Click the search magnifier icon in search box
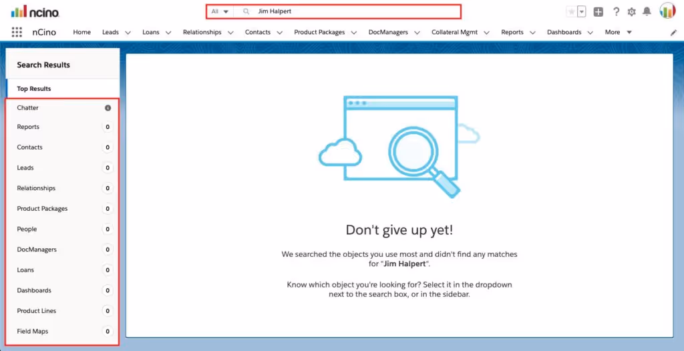Screen dimensions: 684x351 (246, 11)
